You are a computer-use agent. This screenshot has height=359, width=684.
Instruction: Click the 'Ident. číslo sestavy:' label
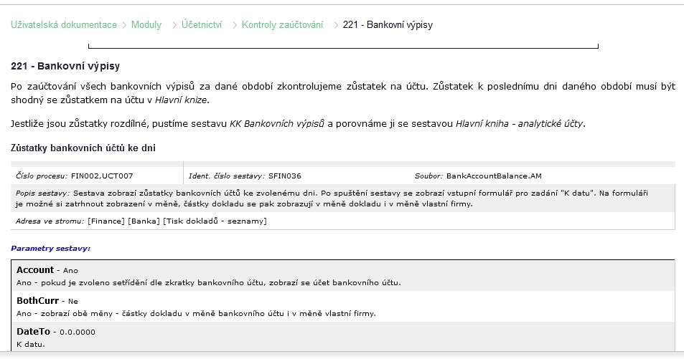[227, 176]
